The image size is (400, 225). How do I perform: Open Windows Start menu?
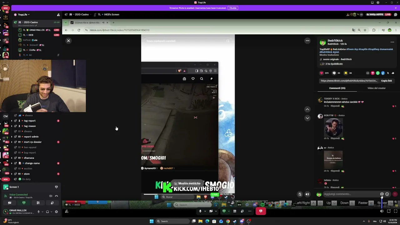[x=152, y=221]
